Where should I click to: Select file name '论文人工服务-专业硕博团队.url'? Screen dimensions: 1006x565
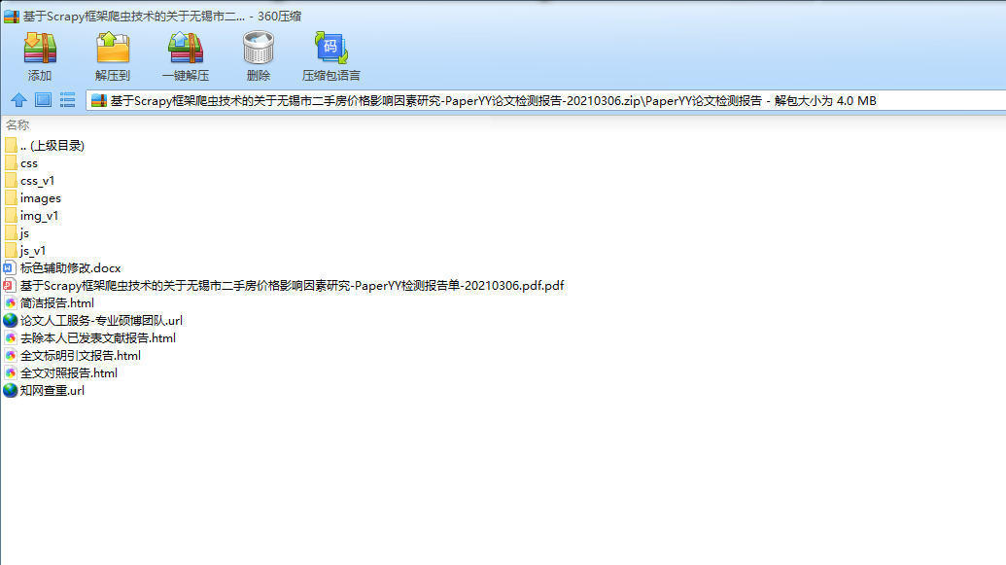(x=101, y=320)
